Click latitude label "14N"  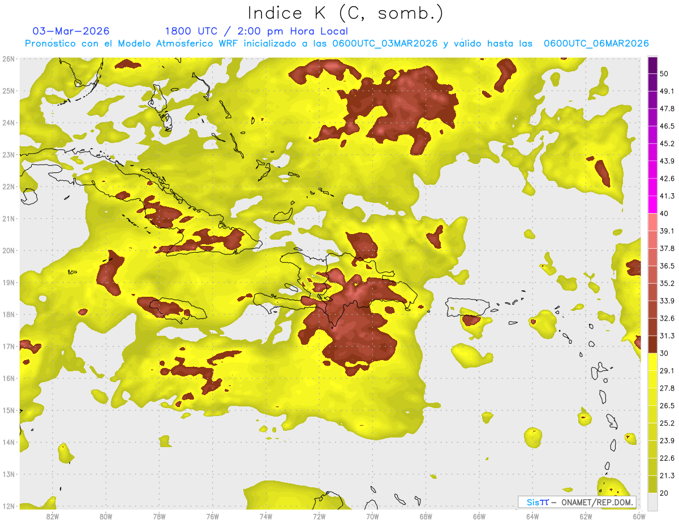8,442
